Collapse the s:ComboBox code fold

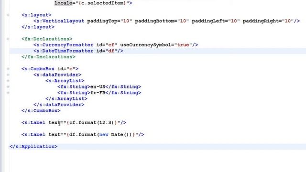[8, 69]
